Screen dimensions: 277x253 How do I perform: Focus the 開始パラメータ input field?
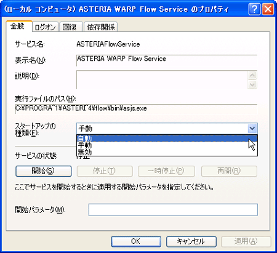pos(173,210)
